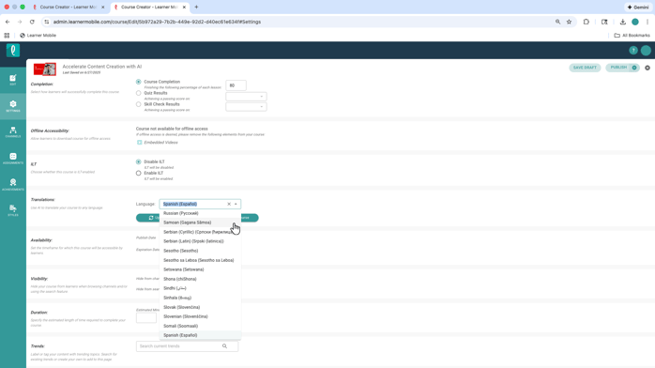This screenshot has height=368, width=655.
Task: Toggle Embedded Videos checkbox
Action: click(140, 143)
